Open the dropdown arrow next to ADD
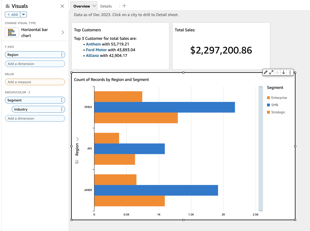This screenshot has width=310, height=231. coord(24,15)
